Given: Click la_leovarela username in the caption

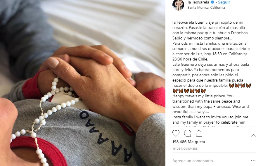Looking at the screenshot, I should pyautogui.click(x=183, y=23).
